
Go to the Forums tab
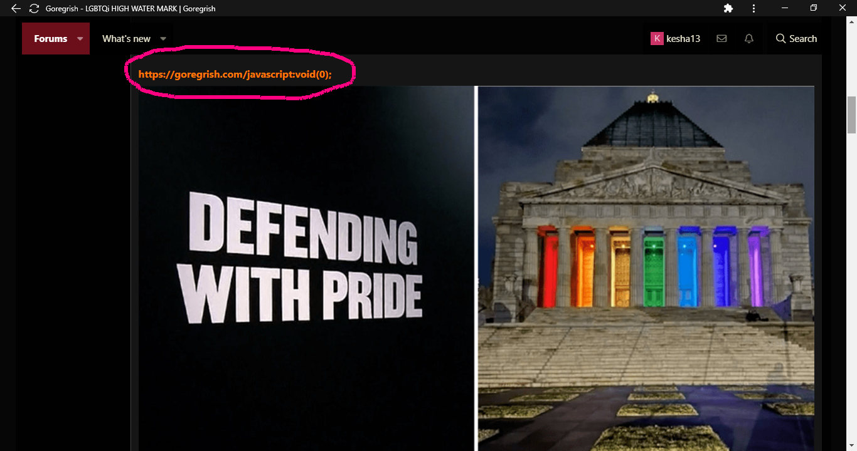pos(50,39)
